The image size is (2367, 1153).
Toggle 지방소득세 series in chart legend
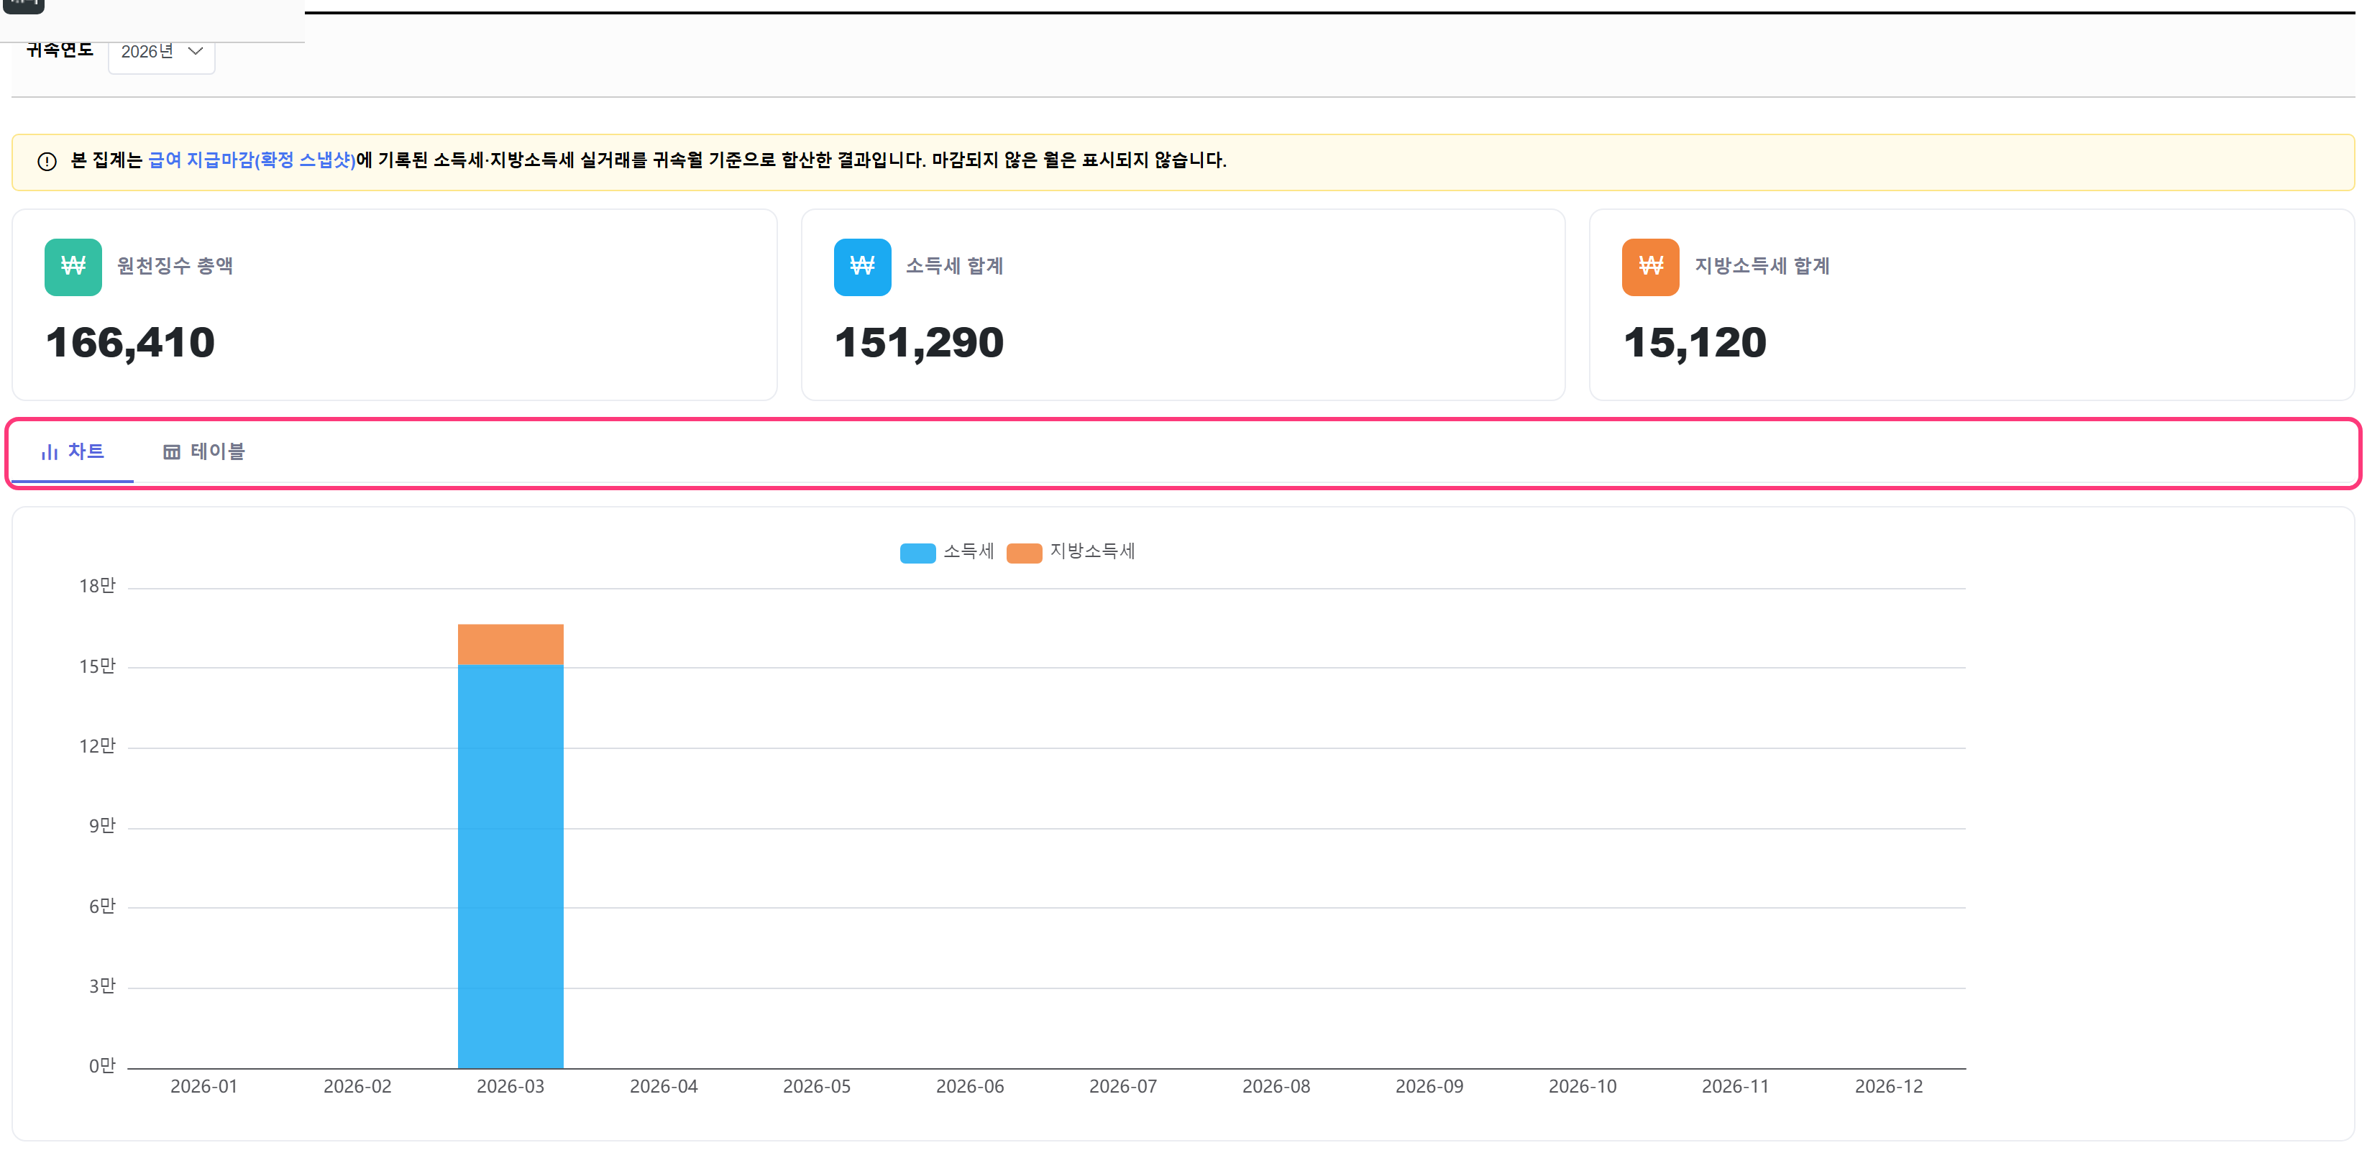click(1071, 551)
